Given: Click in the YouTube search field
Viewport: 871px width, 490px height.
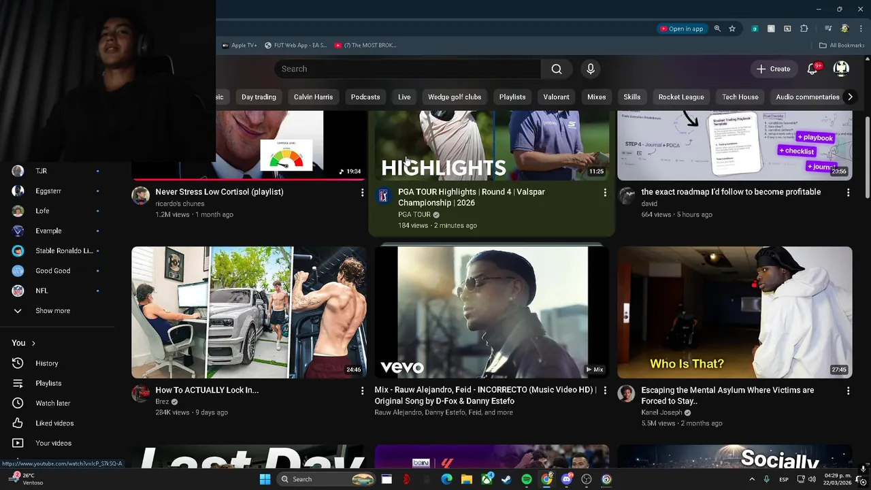Looking at the screenshot, I should tap(408, 69).
